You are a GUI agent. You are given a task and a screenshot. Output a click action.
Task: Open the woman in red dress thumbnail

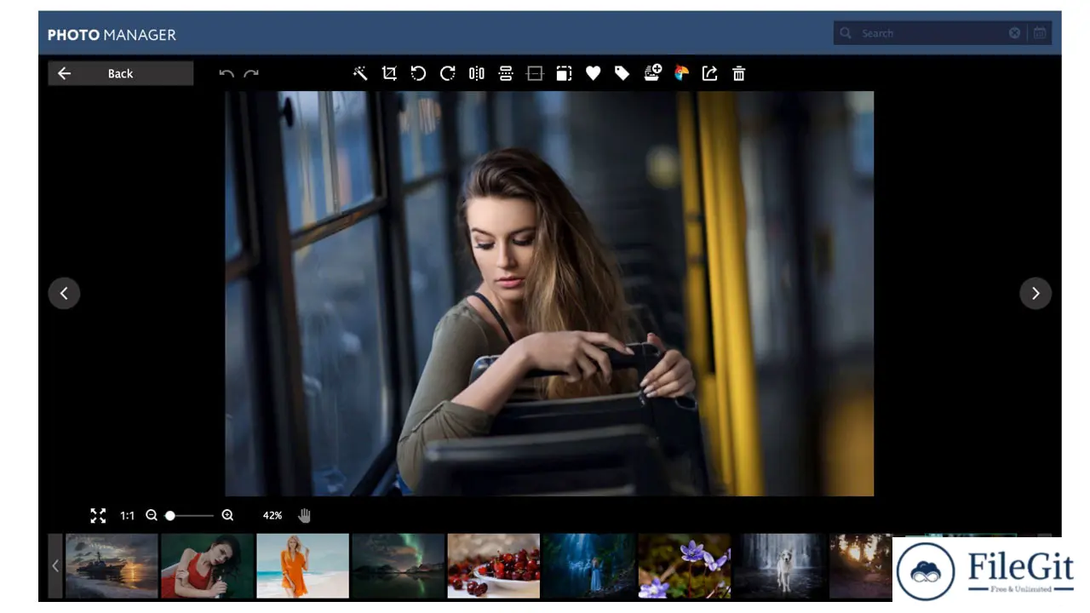point(207,565)
